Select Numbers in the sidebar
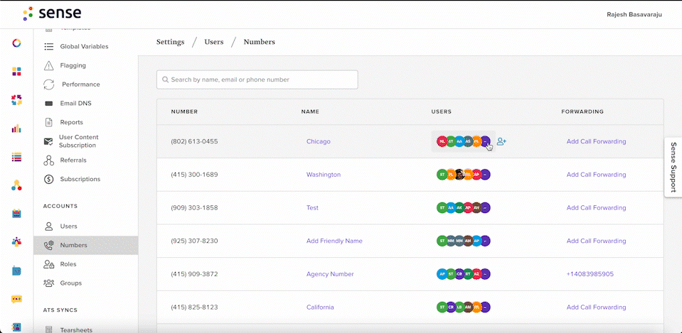682x333 pixels. [85, 245]
